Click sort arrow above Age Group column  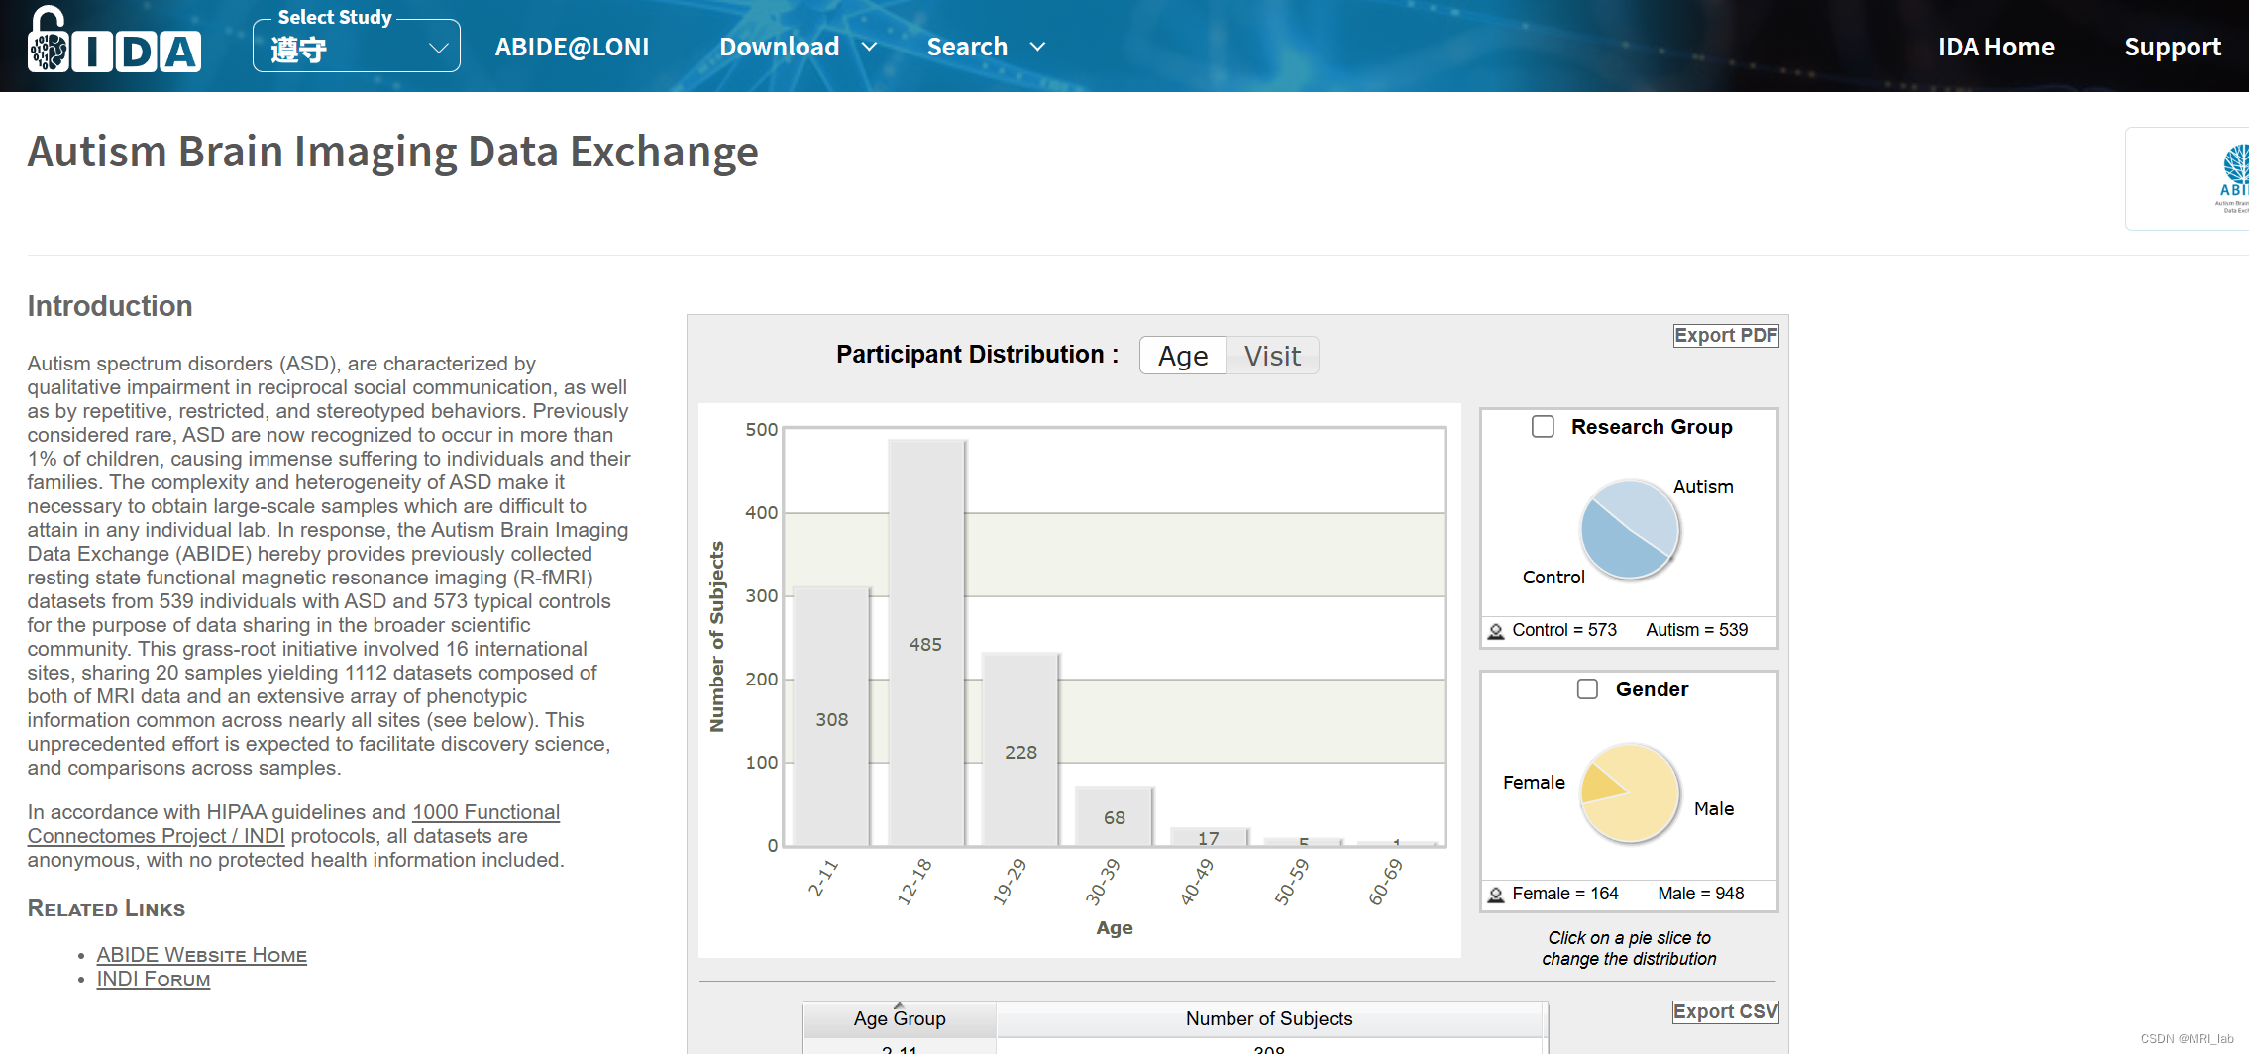click(x=899, y=1005)
